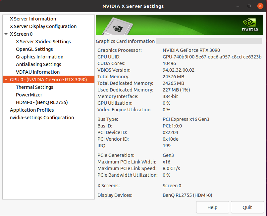
Task: Close the NVIDIA X Server Settings window
Action: click(x=260, y=6)
